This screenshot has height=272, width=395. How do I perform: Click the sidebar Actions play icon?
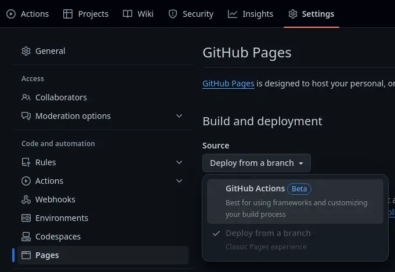click(x=26, y=181)
